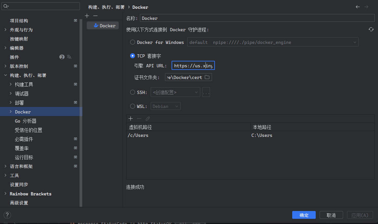Click the 确定 button
Image resolution: width=378 pixels, height=224 pixels.
304,215
